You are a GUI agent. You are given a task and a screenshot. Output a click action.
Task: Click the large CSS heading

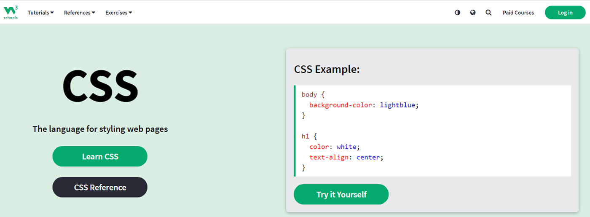pyautogui.click(x=100, y=86)
